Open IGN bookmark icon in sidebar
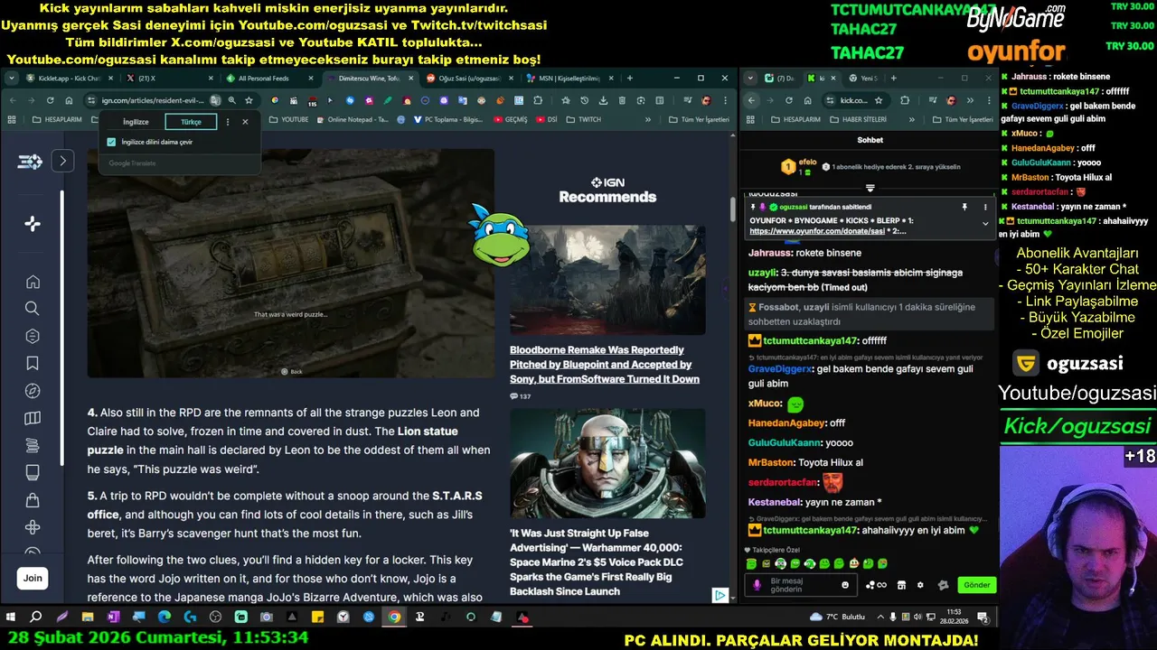Screen dimensions: 1157x650 [33, 363]
